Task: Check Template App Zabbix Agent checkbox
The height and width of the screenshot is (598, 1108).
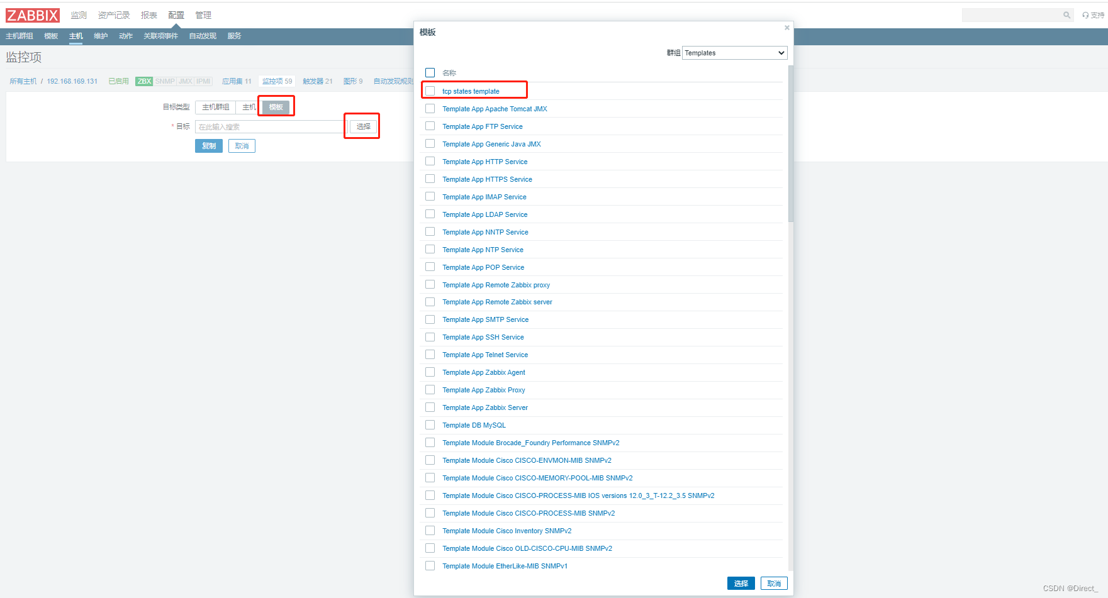Action: coord(430,372)
